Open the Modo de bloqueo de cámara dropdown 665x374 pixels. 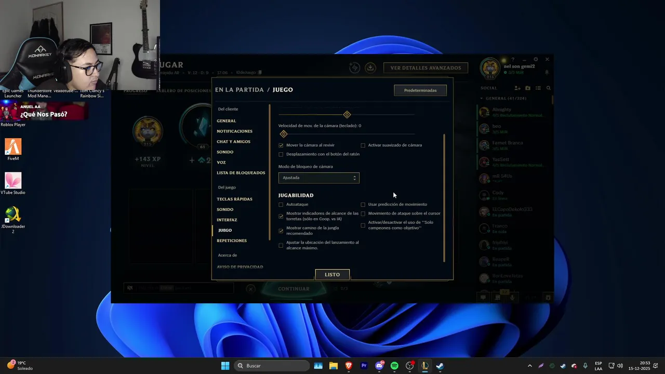pos(318,178)
